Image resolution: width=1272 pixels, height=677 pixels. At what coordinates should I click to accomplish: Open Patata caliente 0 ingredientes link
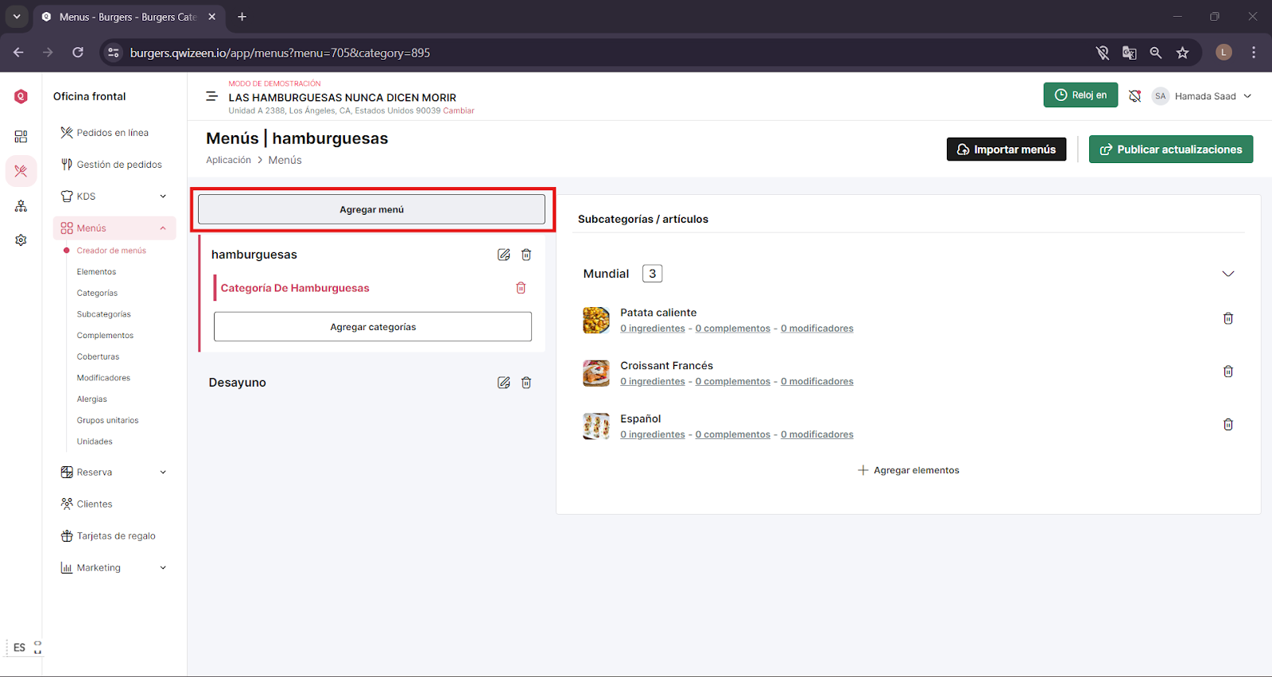point(653,329)
